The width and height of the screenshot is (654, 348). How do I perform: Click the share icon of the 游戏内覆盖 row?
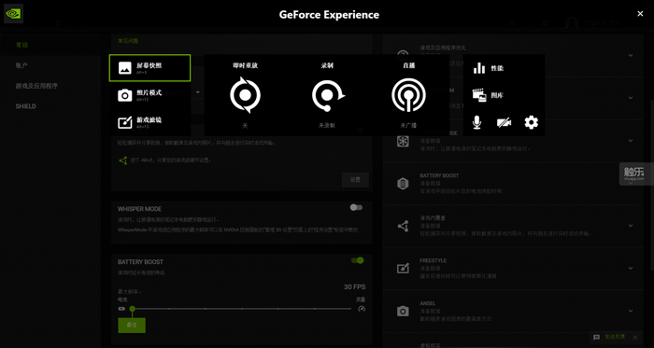pos(403,226)
